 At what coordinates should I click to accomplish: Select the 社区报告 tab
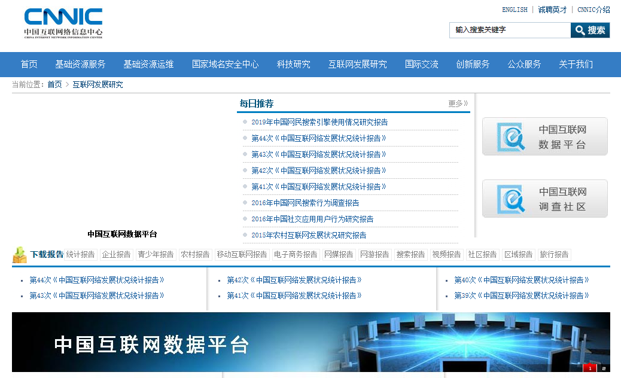482,255
